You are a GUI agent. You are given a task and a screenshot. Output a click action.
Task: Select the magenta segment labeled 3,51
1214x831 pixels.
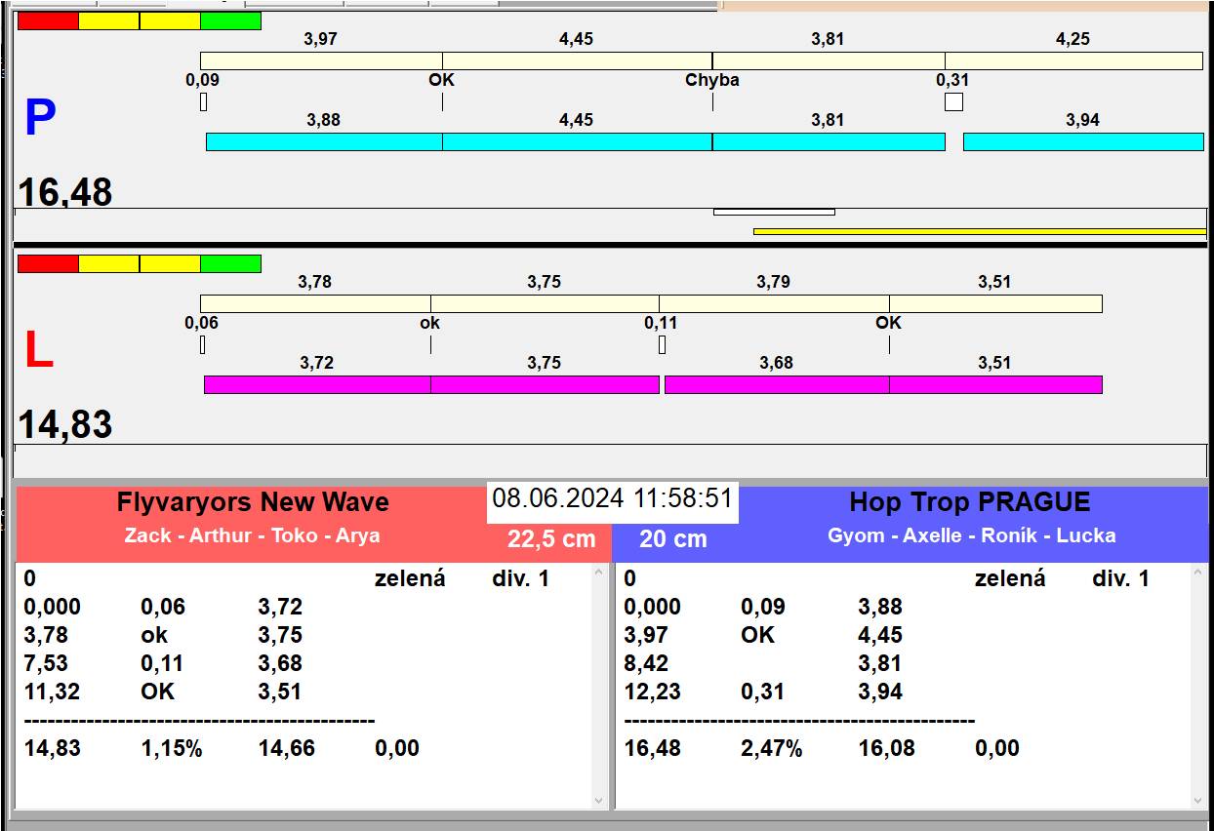[x=995, y=384]
